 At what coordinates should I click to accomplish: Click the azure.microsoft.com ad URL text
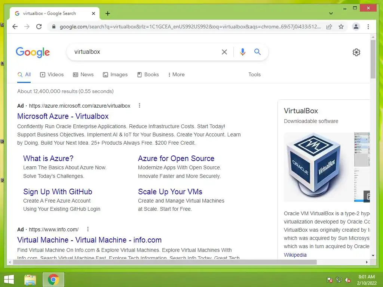click(x=80, y=106)
